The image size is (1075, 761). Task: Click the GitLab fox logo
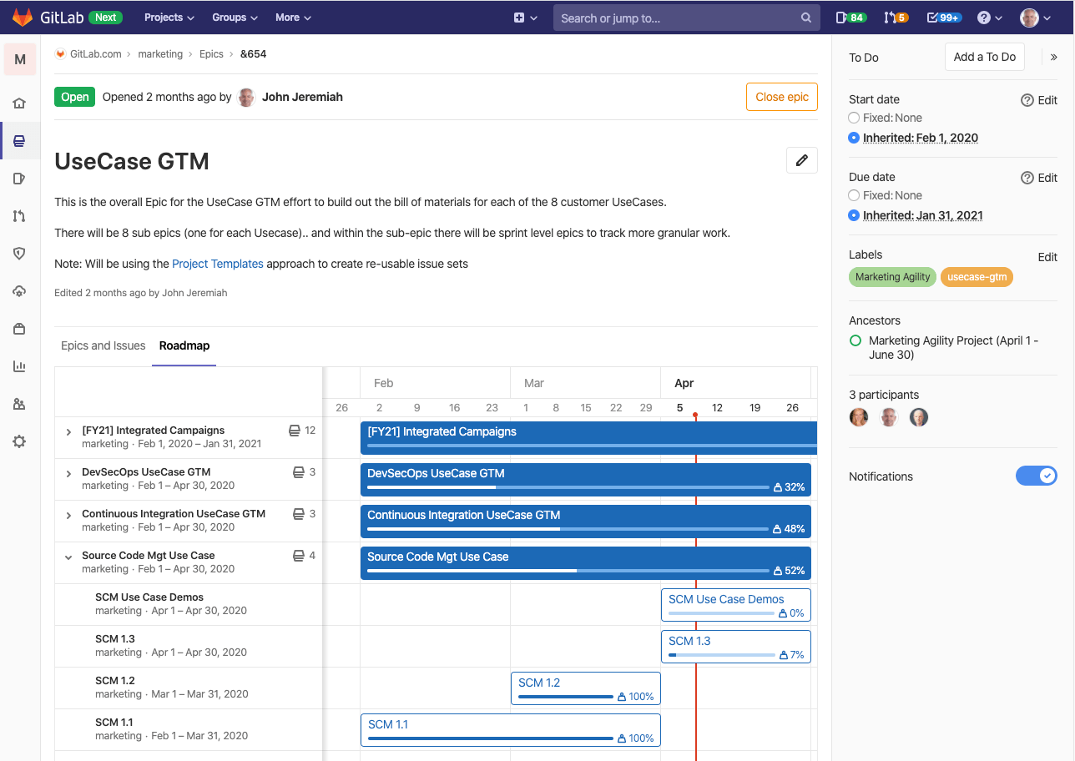tap(23, 17)
